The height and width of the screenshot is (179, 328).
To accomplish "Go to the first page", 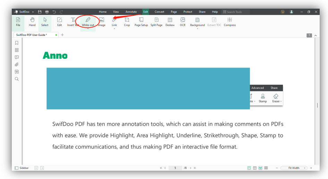I will (x=161, y=168).
